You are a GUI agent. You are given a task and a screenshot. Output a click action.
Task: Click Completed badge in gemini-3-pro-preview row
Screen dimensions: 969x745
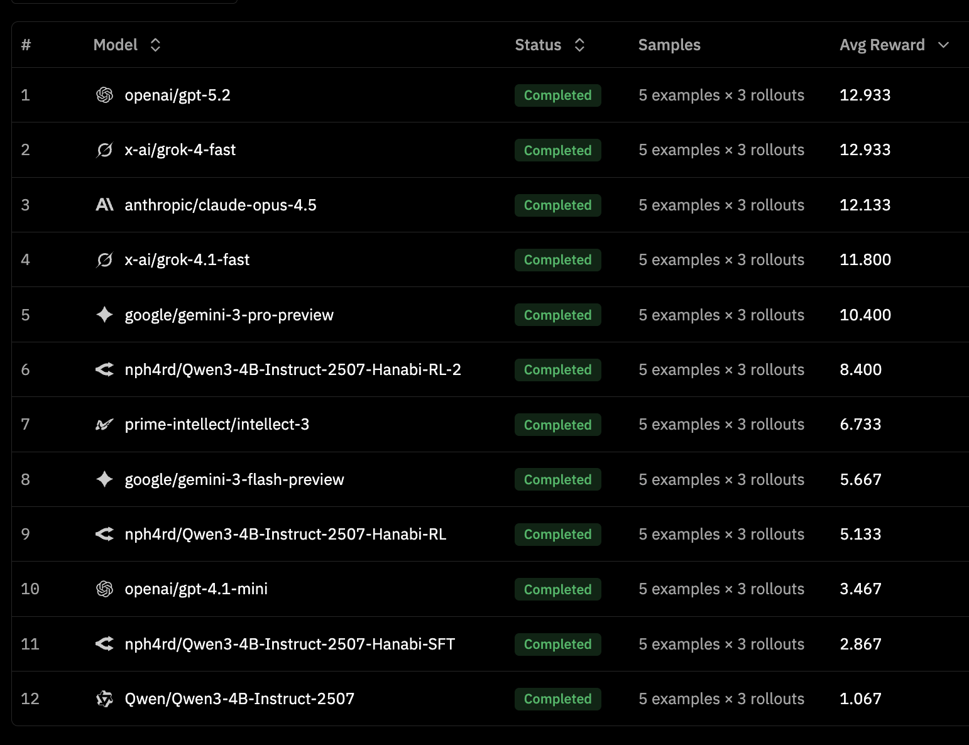558,315
